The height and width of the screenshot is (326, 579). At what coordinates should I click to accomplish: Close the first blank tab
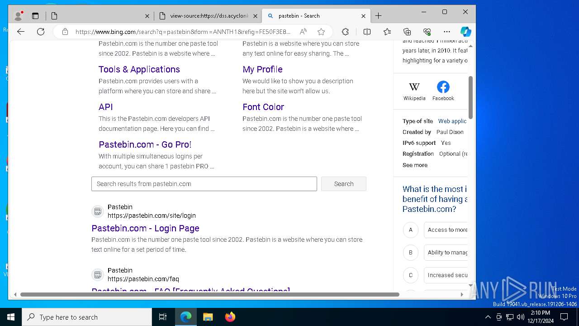147,16
